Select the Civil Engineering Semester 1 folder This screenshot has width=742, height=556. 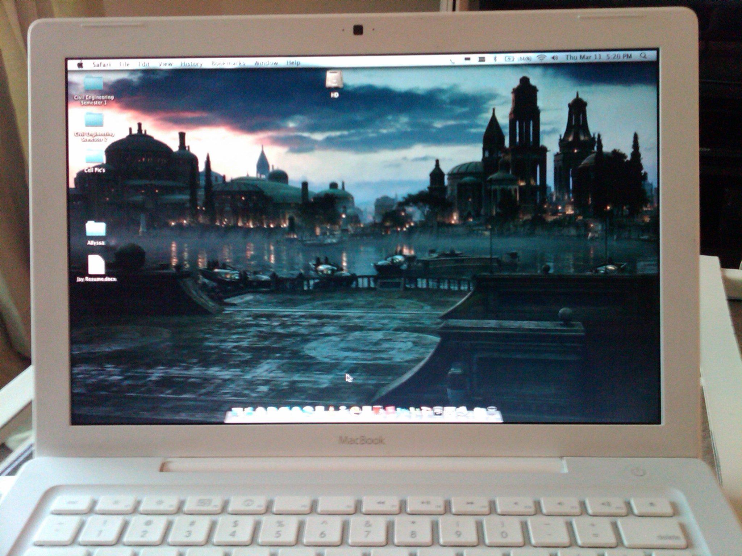point(93,90)
